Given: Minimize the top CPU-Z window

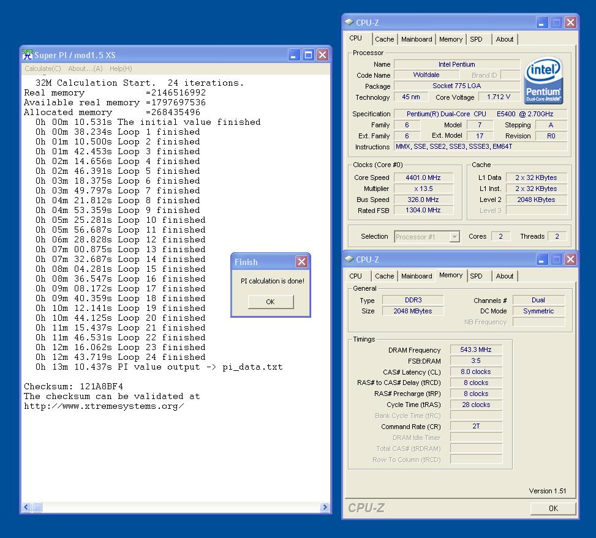Looking at the screenshot, I should (541, 23).
